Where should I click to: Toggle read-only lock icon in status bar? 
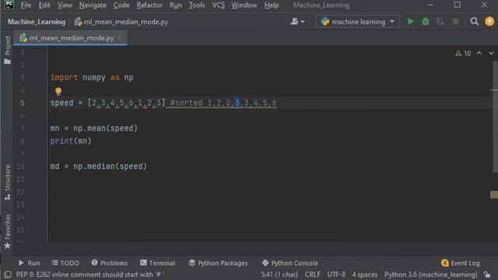487,275
